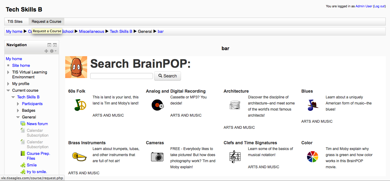Click the 60s Folk peace-note icon
Screen dimensions: 390x181
[80, 105]
